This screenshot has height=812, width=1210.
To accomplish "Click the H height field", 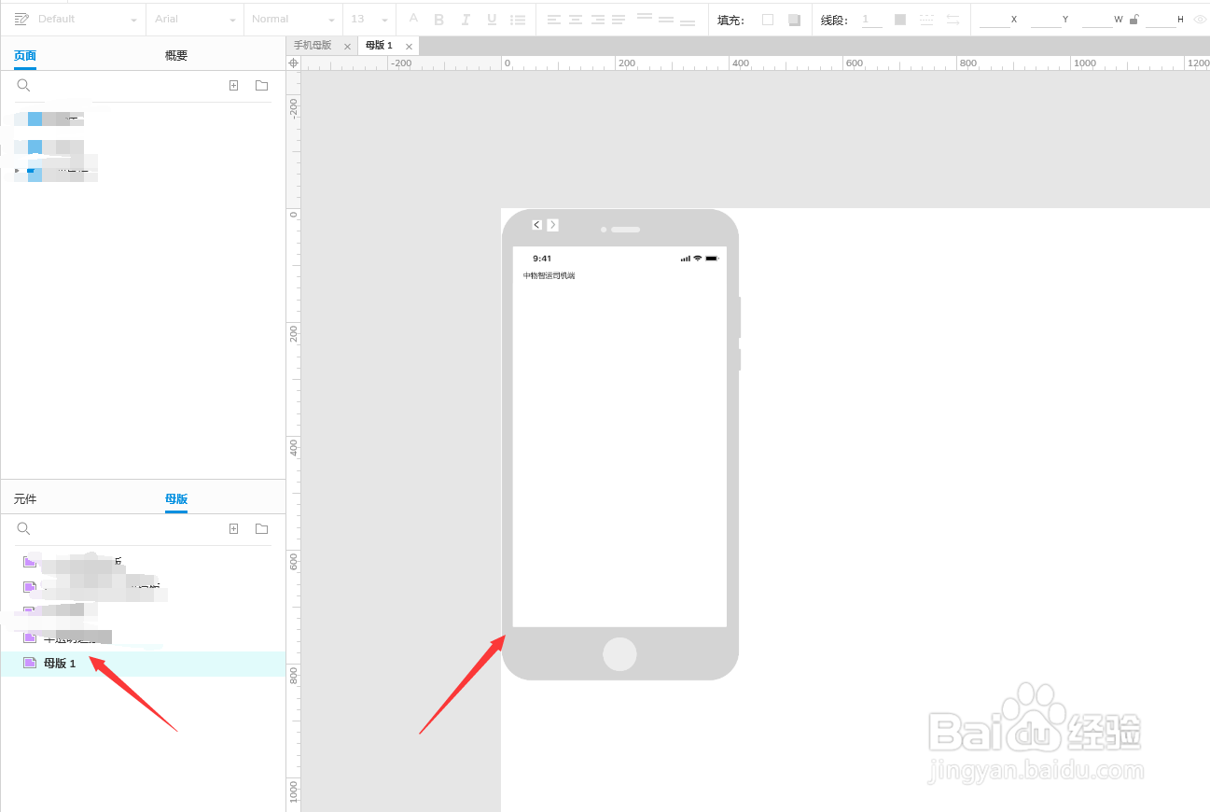I will (1161, 20).
